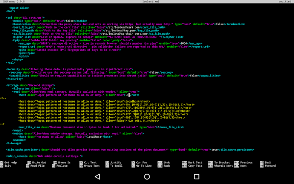Screen dimensions: 294x184
Task: Click the Replace shortcut
Action: click(60, 166)
